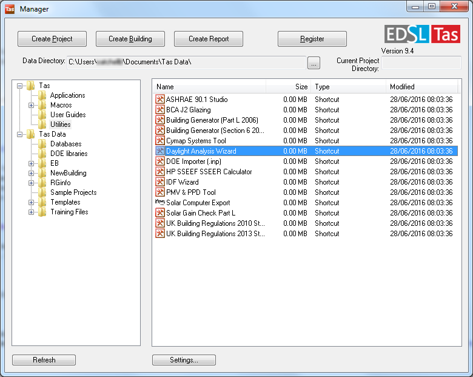Click the Create Building button

pyautogui.click(x=130, y=39)
